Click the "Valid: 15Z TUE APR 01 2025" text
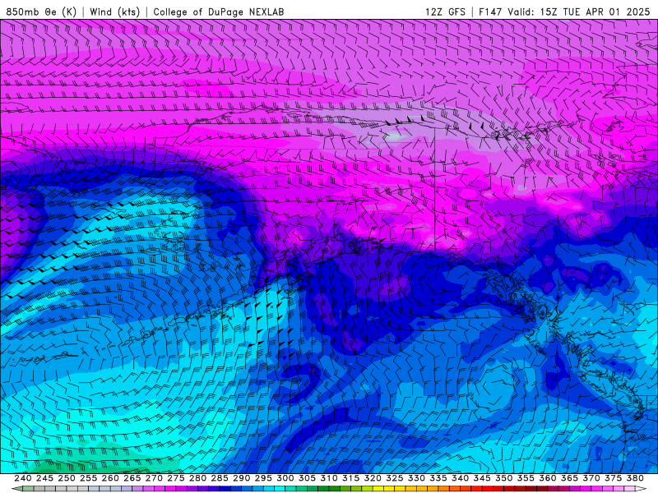658x493 pixels. click(x=579, y=12)
